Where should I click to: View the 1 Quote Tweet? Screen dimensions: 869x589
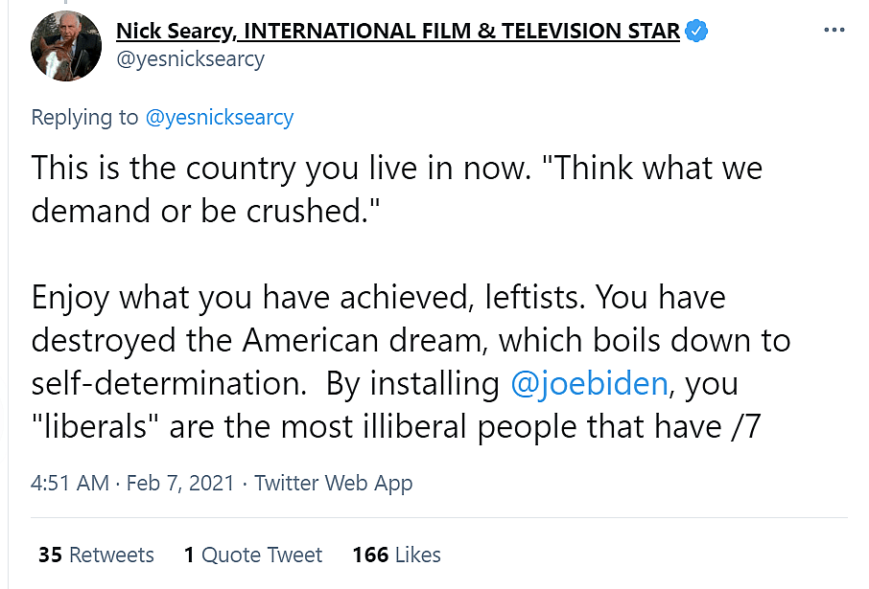[x=253, y=555]
